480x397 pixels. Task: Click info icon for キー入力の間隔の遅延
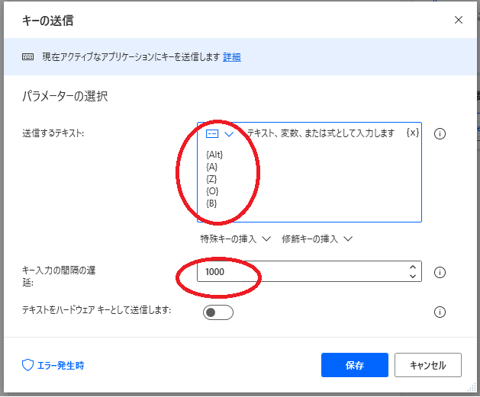[440, 272]
